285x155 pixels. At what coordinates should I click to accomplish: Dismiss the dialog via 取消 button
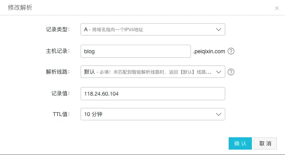coord(265,143)
